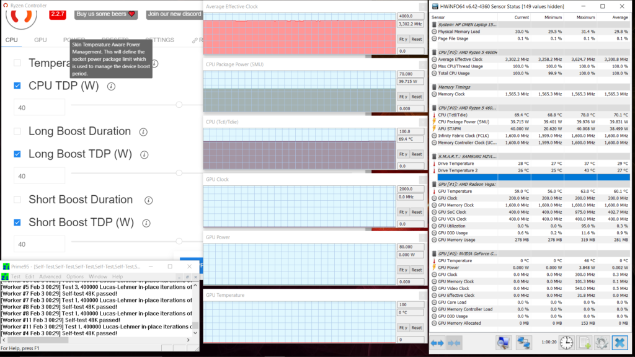The height and width of the screenshot is (357, 635).
Task: Switch to the CPU tab
Action: (x=11, y=40)
